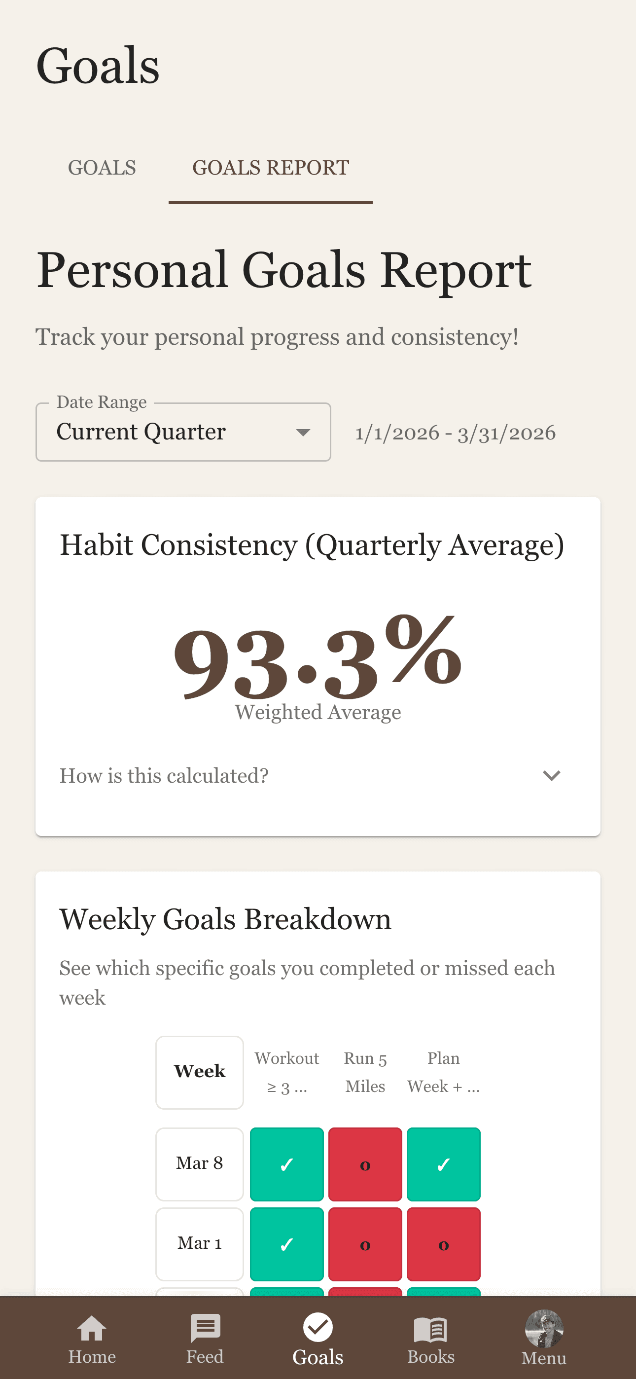The image size is (636, 1379).
Task: Click the Run 5 Miles column header
Action: [365, 1071]
